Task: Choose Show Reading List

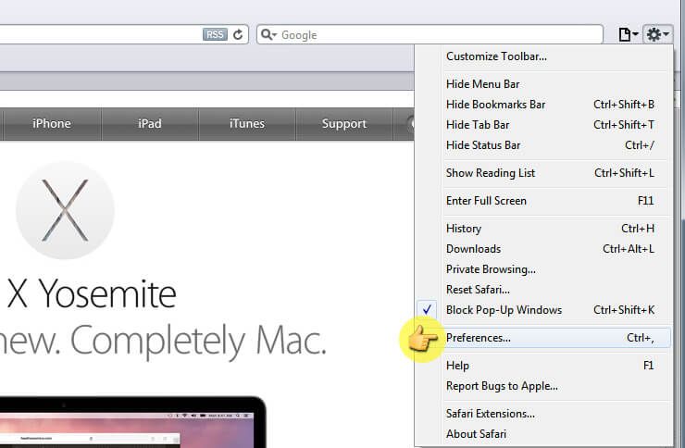Action: [x=544, y=173]
